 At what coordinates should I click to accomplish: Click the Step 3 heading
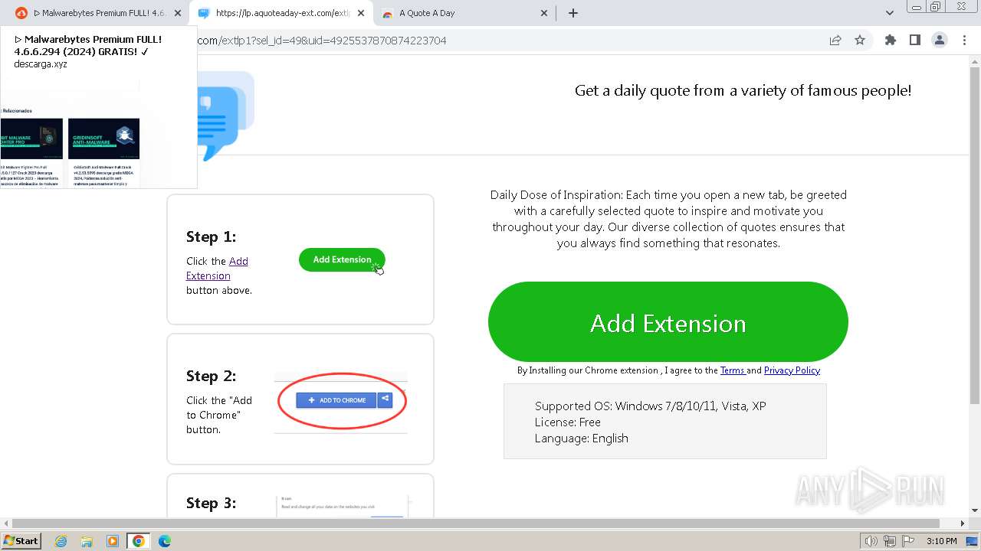pyautogui.click(x=211, y=503)
